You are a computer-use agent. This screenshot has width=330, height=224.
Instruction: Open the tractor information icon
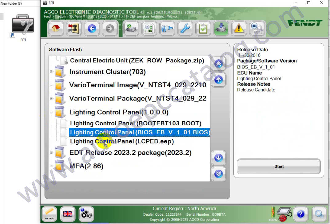(x=86, y=214)
